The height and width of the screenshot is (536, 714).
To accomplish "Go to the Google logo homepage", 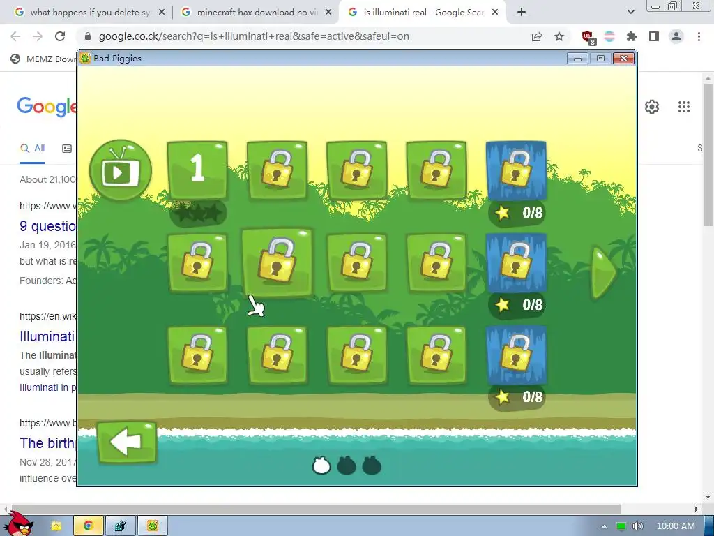I will pos(47,107).
